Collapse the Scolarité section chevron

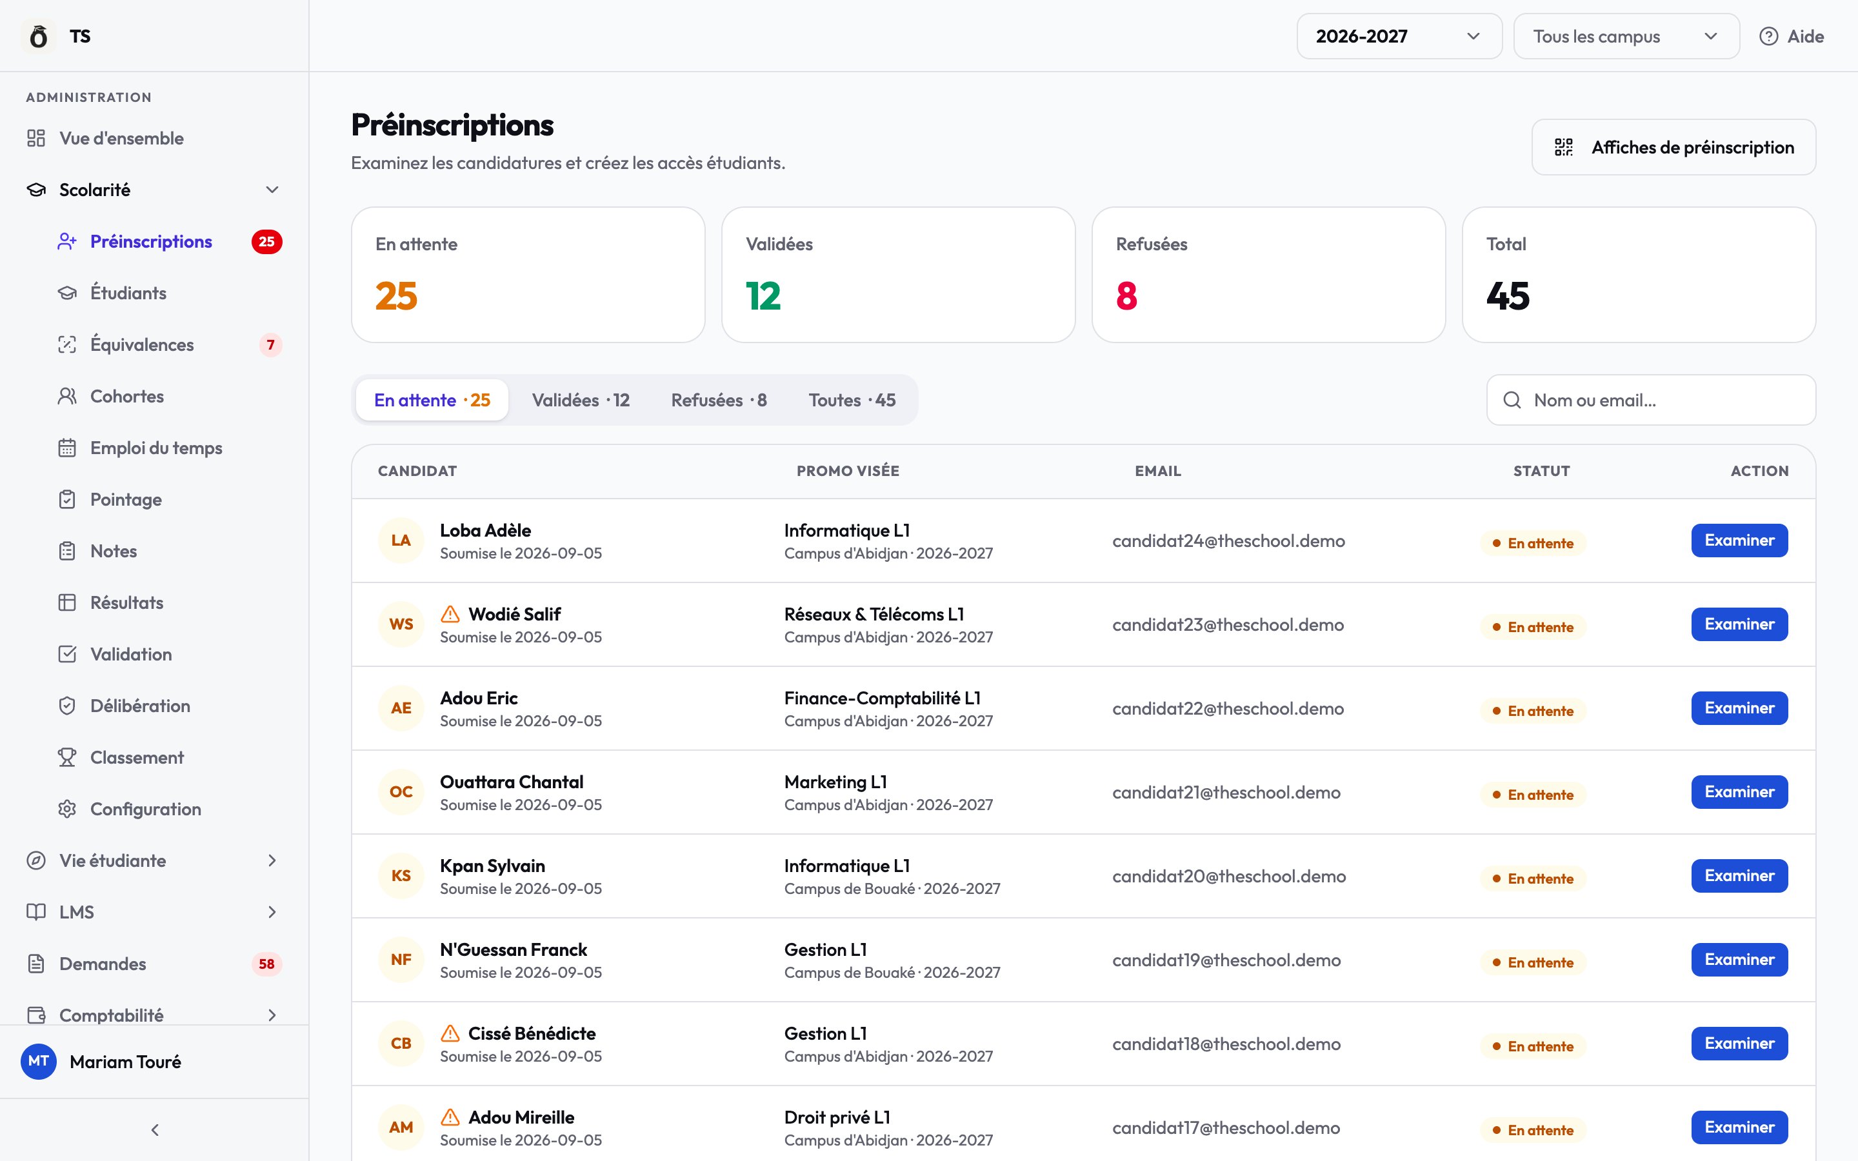(272, 190)
